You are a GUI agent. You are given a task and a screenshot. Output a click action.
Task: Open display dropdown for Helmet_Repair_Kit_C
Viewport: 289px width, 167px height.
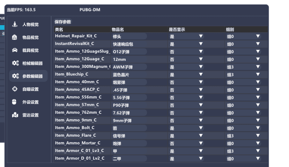[x=186, y=37]
